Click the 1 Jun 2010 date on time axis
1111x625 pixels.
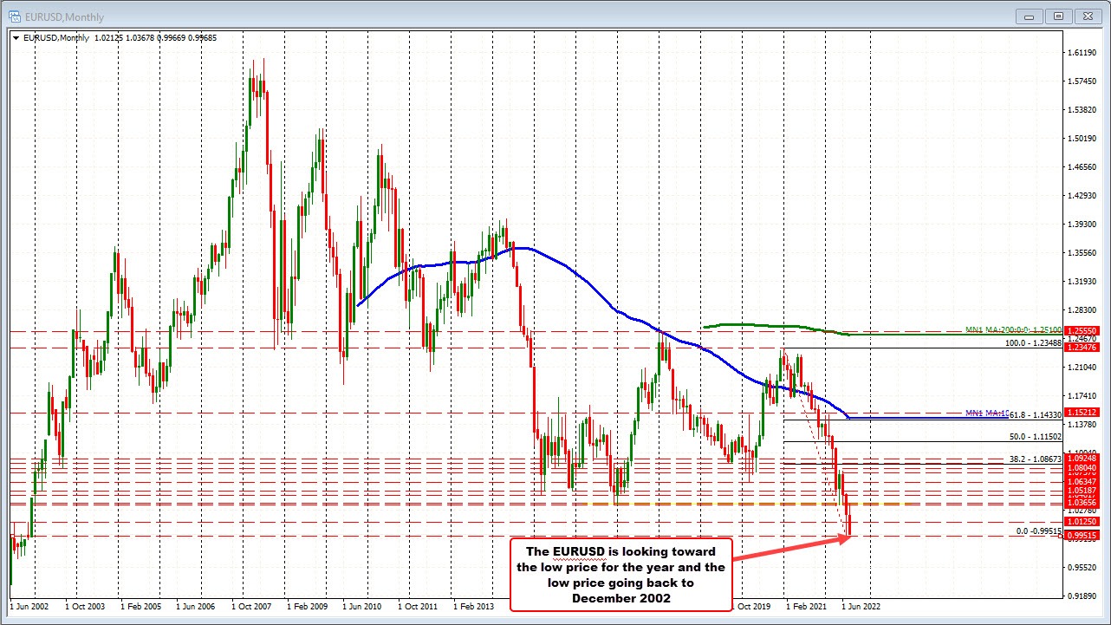pos(363,607)
